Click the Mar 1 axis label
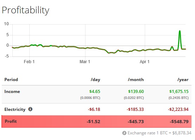This screenshot has height=140, width=195. pos(85,62)
